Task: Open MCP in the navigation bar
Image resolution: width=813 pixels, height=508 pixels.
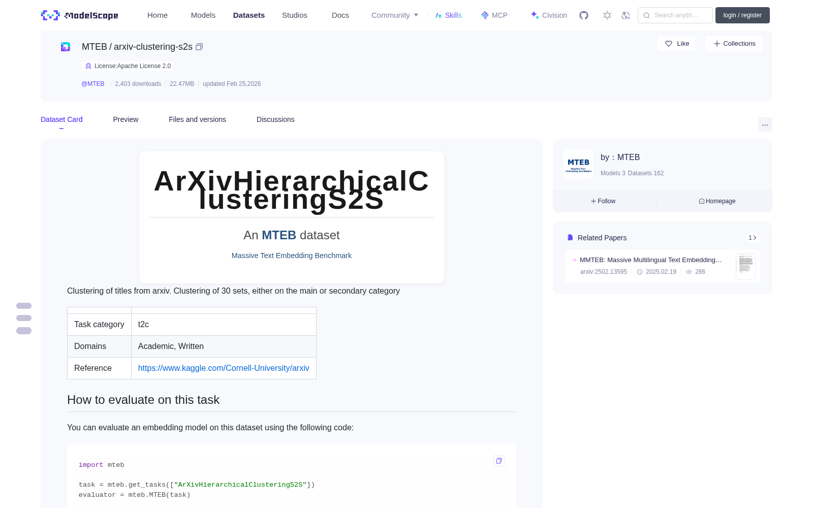Action: [x=494, y=15]
